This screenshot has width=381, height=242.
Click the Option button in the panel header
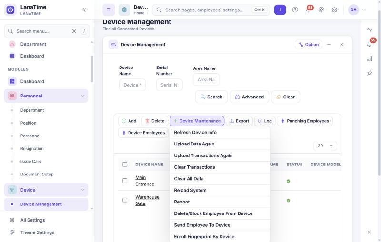point(309,45)
